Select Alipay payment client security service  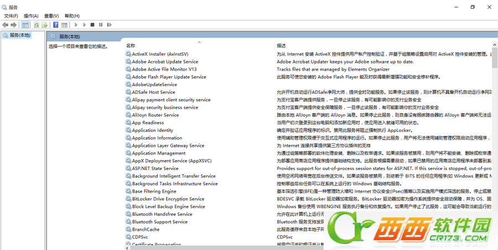171,100
